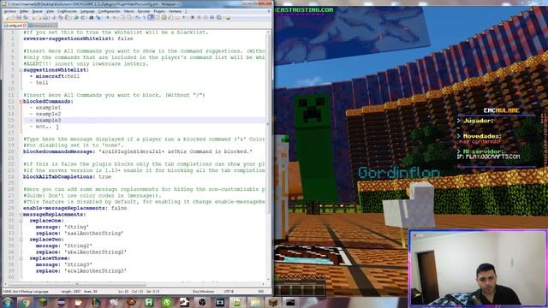Save the file using the Save icon
The width and height of the screenshot is (548, 308).
tap(19, 17)
